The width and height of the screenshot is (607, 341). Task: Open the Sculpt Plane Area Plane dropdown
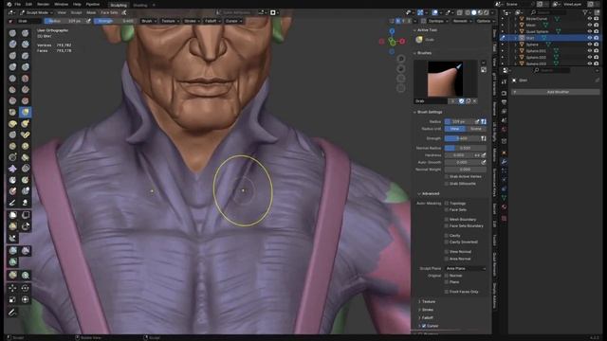465,268
